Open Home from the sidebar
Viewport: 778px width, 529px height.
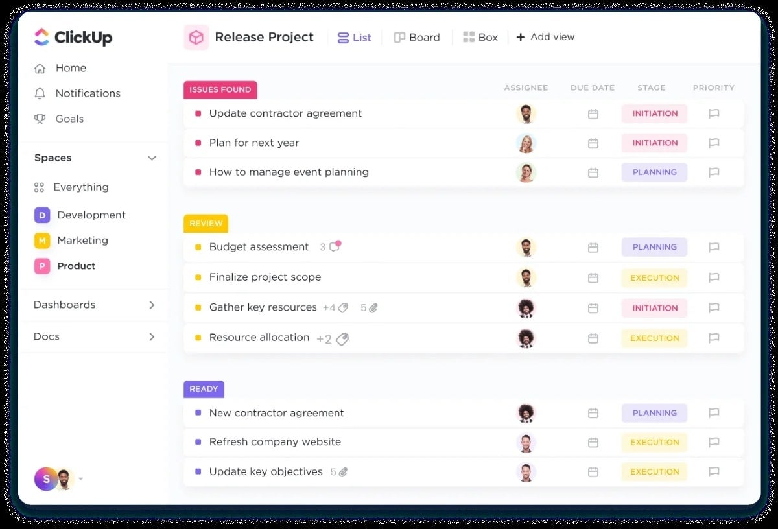[60, 68]
